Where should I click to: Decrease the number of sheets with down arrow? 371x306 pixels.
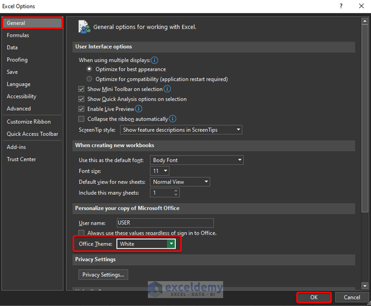click(x=176, y=194)
